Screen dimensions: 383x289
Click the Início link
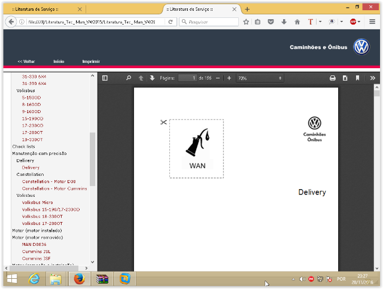(59, 62)
